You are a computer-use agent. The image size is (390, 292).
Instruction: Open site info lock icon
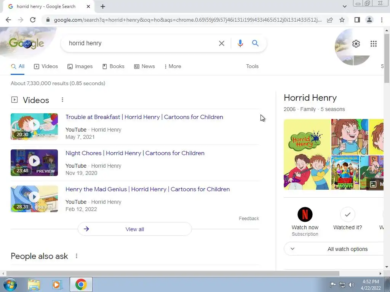(48, 20)
